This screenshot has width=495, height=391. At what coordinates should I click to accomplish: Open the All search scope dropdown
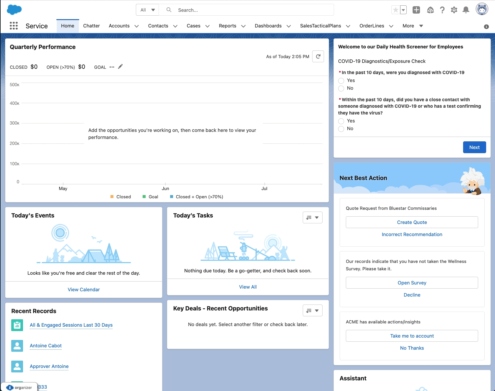[x=147, y=10]
